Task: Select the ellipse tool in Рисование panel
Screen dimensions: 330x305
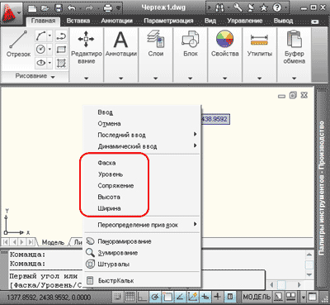Action: pos(40,63)
